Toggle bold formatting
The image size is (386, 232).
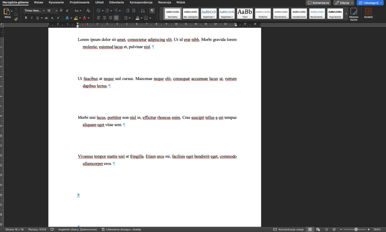pyautogui.click(x=26, y=18)
